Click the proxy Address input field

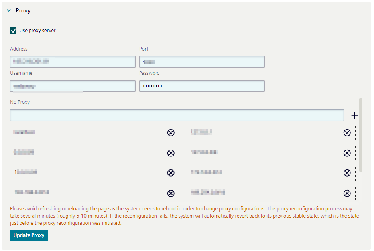(x=73, y=62)
